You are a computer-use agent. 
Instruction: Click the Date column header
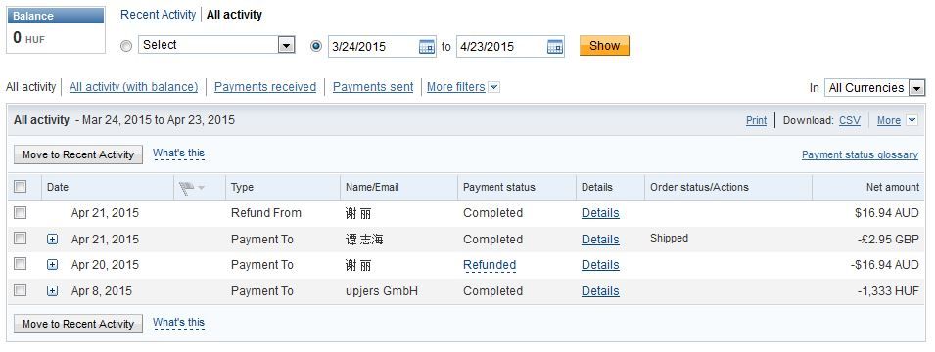point(58,187)
